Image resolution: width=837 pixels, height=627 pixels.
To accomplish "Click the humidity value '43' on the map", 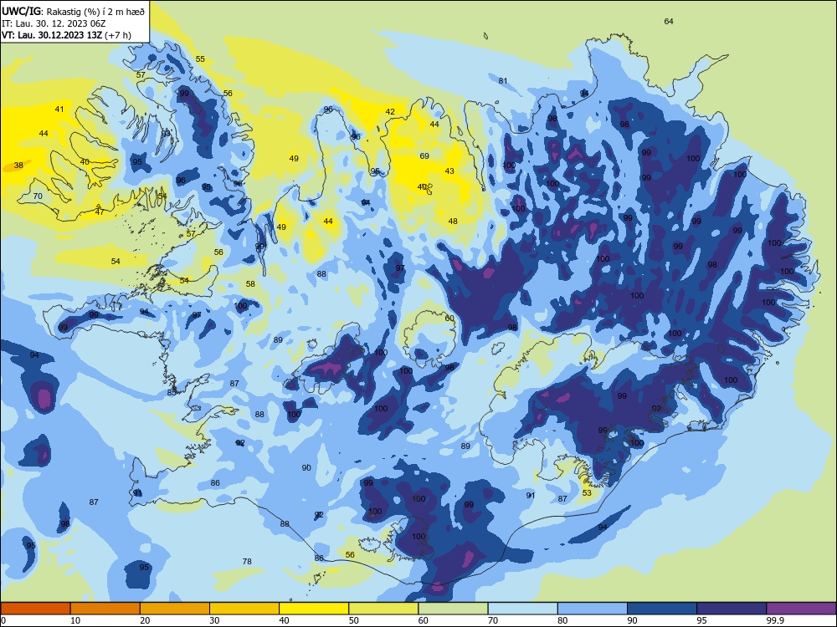I will click(449, 171).
